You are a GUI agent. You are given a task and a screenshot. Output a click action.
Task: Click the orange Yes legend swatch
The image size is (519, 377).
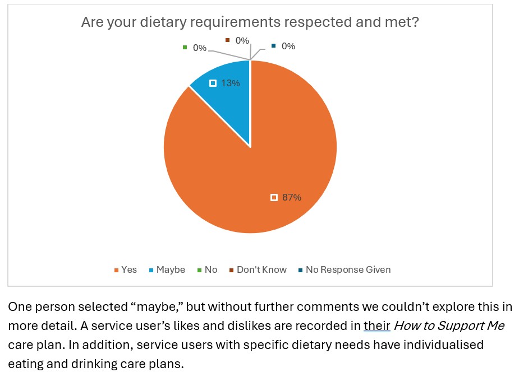pos(116,270)
